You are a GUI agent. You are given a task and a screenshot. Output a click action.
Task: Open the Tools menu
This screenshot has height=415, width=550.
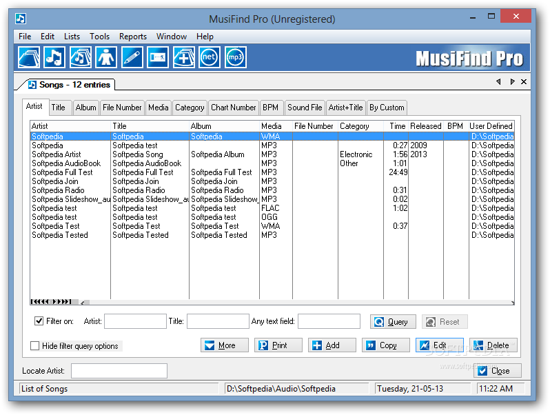[100, 37]
